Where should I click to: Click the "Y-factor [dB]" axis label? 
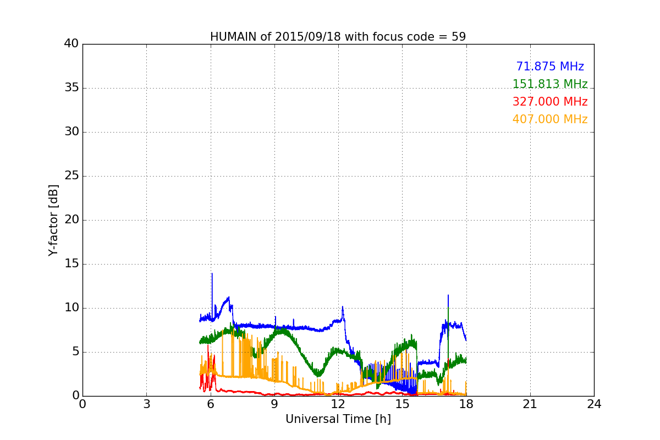point(53,220)
